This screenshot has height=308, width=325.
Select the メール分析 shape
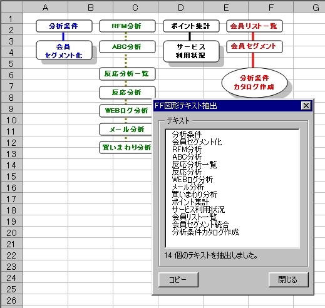(126, 130)
